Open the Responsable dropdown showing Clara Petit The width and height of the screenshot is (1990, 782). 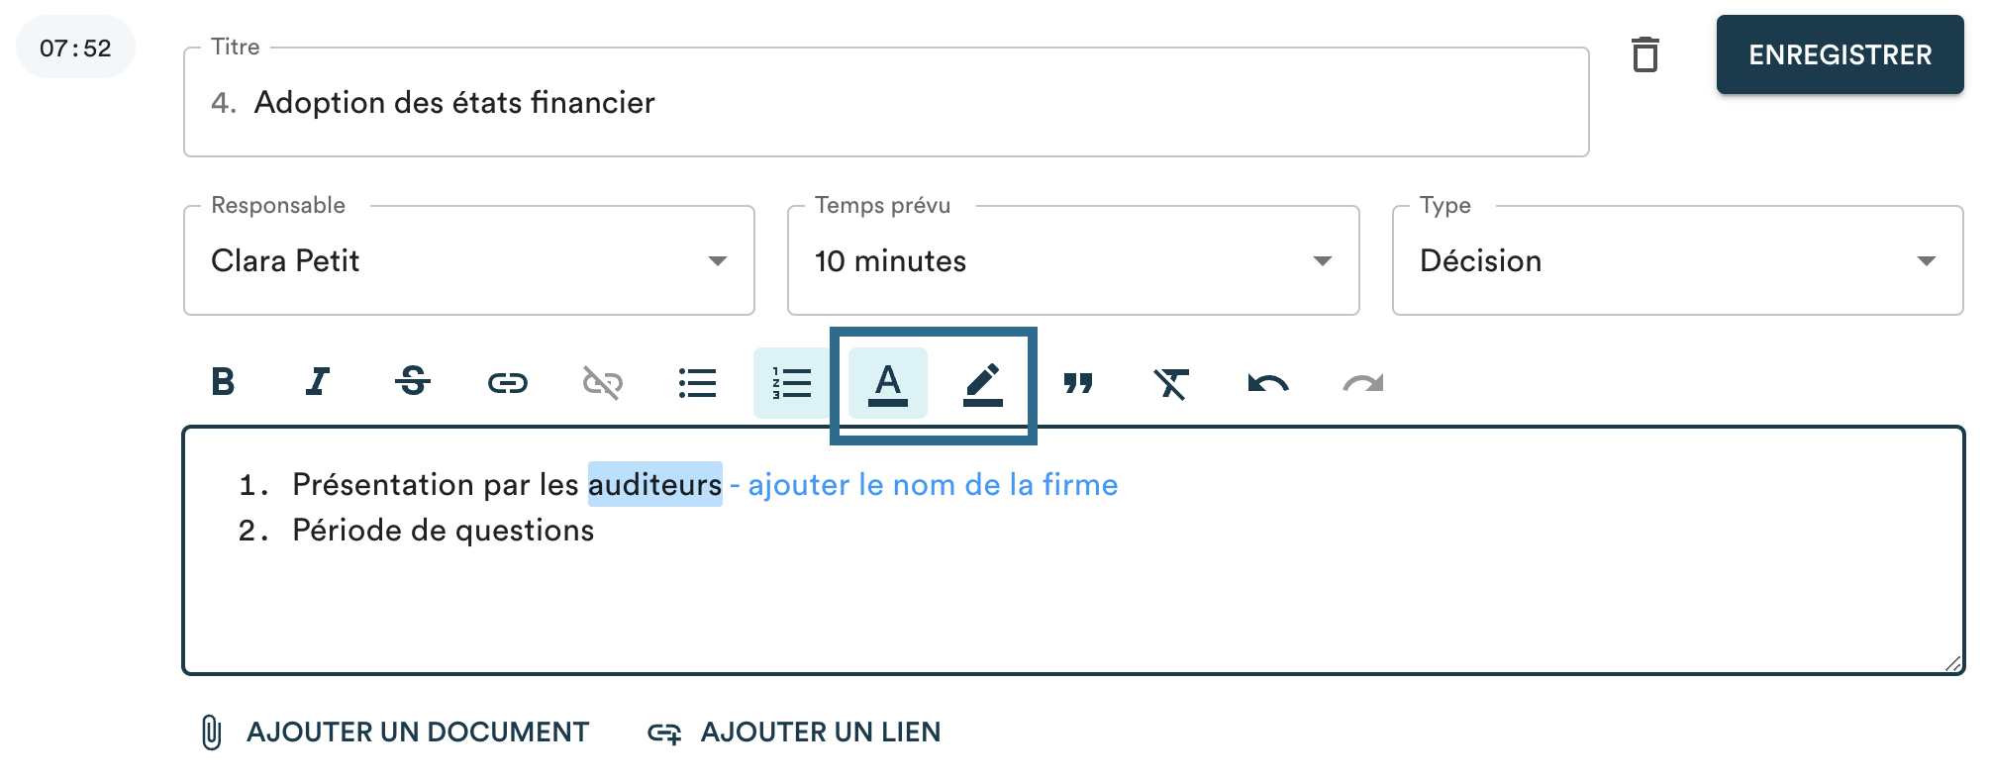(469, 260)
